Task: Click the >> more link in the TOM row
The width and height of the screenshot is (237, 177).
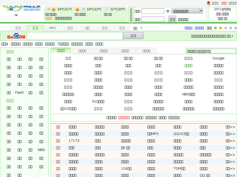Action: [230, 169]
